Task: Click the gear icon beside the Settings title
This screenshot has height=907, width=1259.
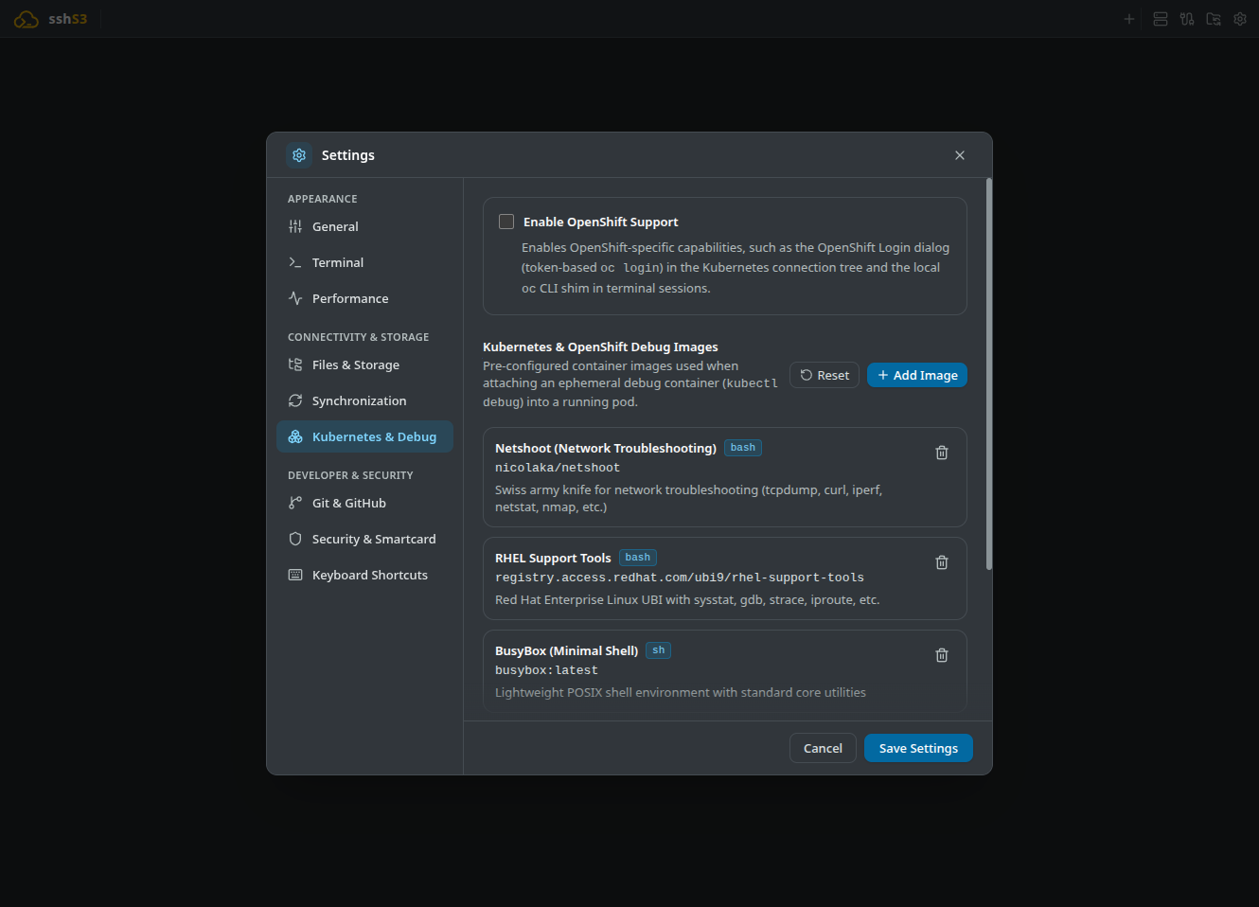Action: [x=299, y=155]
